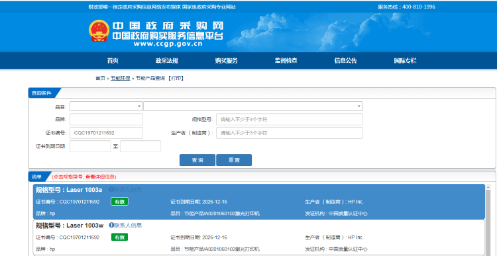The width and height of the screenshot is (497, 256).
Task: Click 发证机构 中国质量认证中心 in Laser 1003w row
Action: (336, 249)
